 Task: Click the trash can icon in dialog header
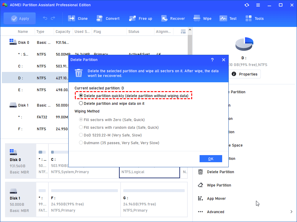coord(79,73)
